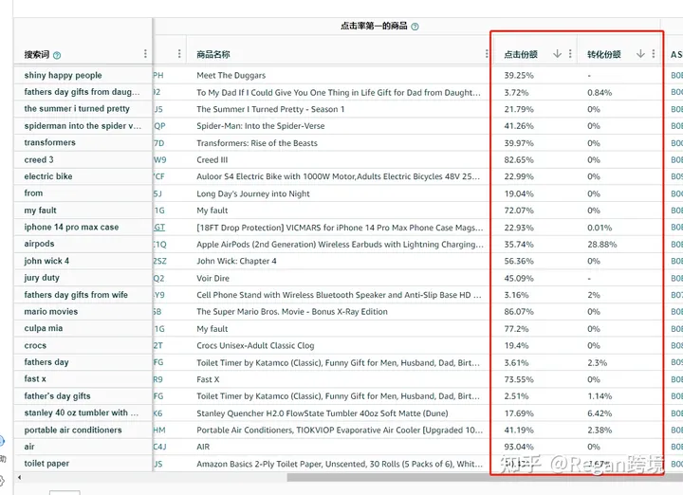Click 'transformers' search term cell
The height and width of the screenshot is (495, 683).
50,143
